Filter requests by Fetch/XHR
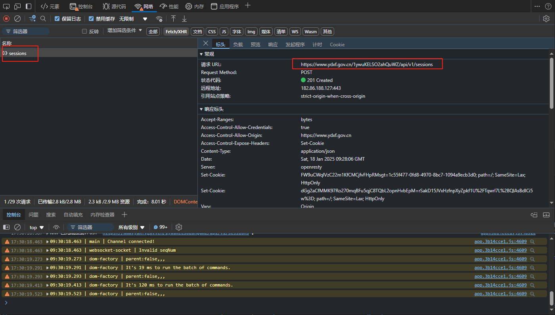The width and height of the screenshot is (555, 315). coord(176,31)
